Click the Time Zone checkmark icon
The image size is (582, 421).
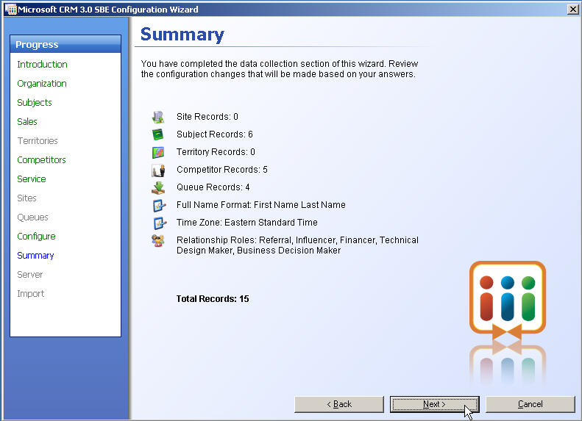coord(159,223)
